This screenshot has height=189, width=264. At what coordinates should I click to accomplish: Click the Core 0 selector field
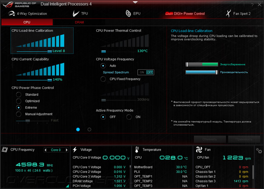(56, 150)
